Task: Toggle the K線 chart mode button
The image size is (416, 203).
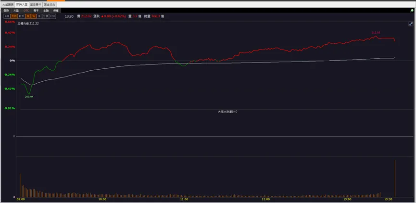Action: 7,16
